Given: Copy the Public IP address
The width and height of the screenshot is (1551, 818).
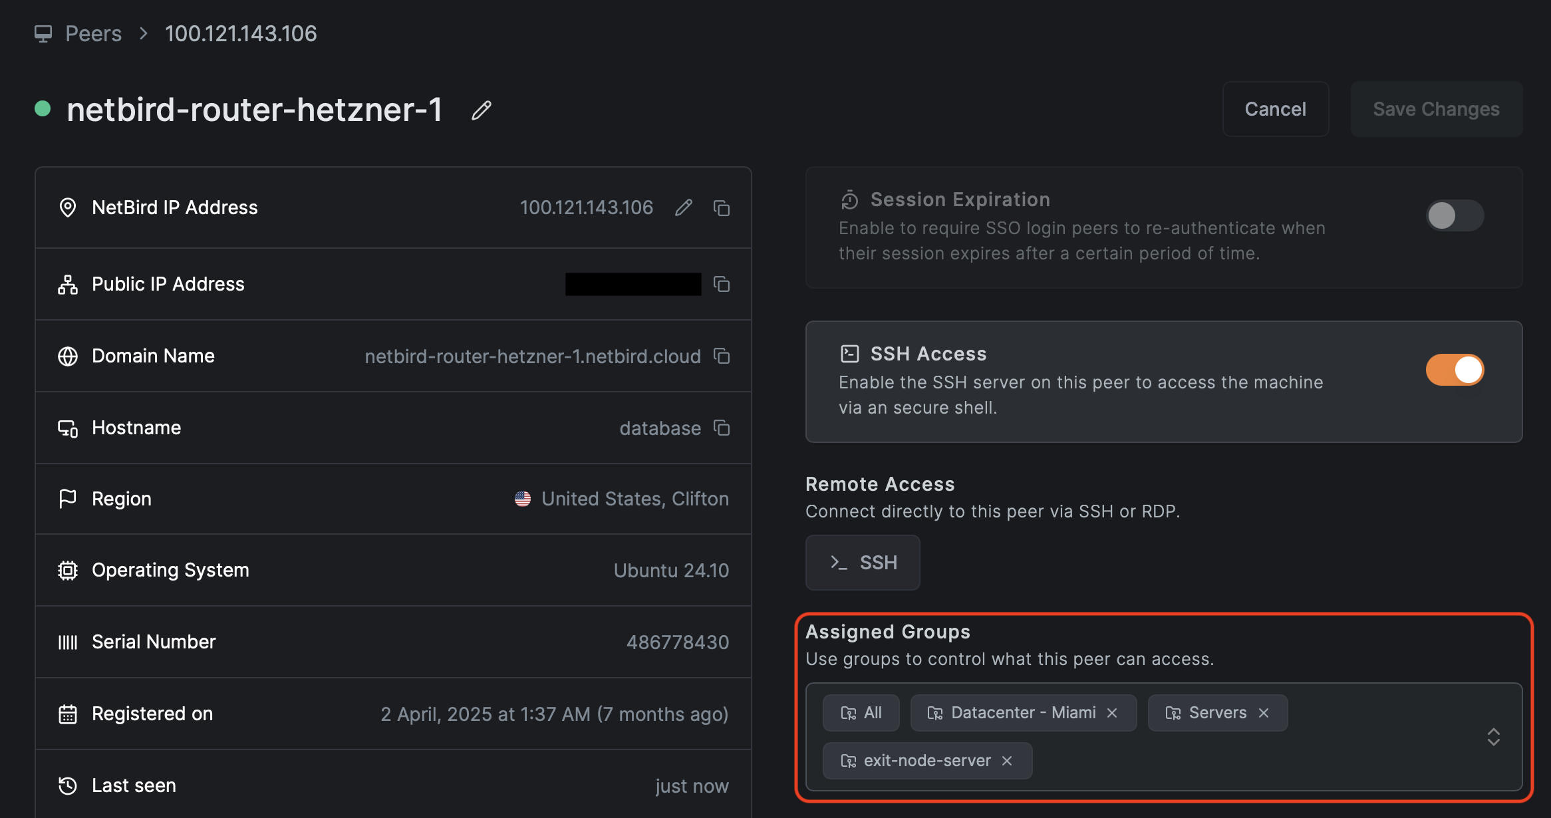Looking at the screenshot, I should click(722, 285).
